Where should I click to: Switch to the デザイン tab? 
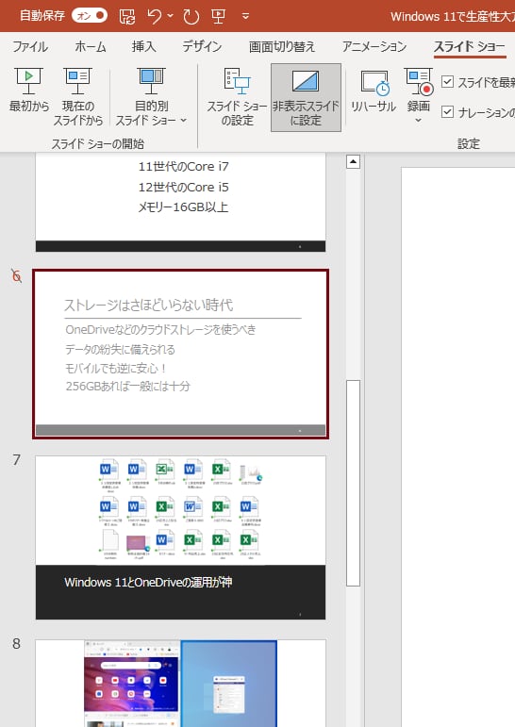click(x=202, y=46)
